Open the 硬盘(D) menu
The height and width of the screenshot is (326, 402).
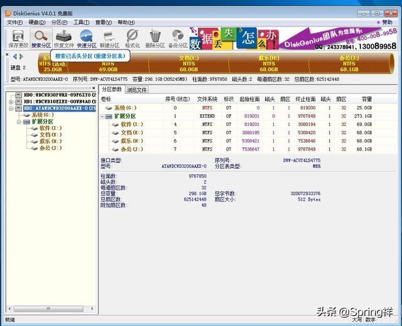tap(36, 23)
